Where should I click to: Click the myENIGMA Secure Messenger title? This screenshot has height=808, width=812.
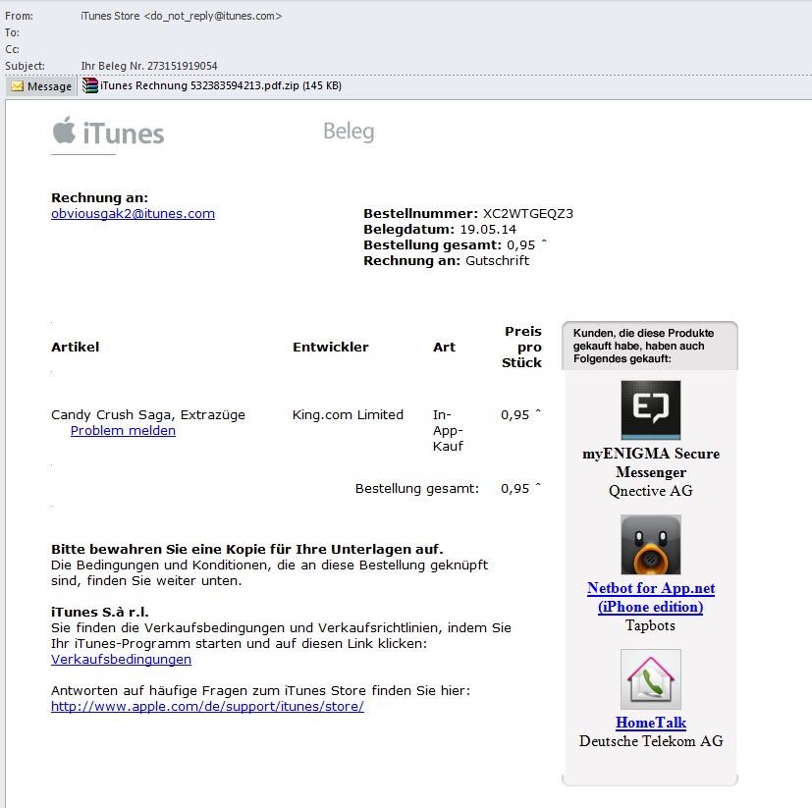point(650,462)
